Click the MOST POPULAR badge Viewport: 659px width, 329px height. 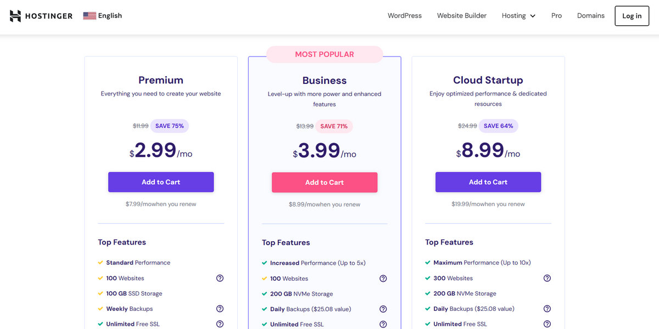click(x=325, y=54)
